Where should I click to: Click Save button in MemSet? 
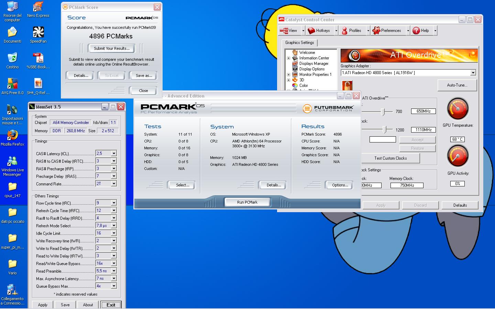(x=65, y=305)
